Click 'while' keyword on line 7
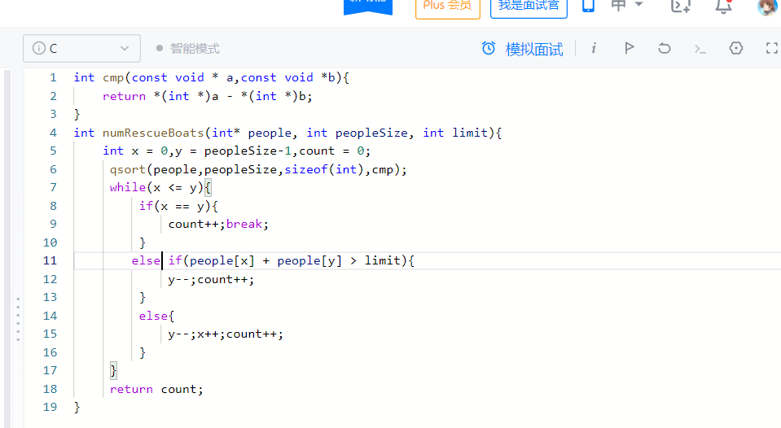 coord(128,188)
